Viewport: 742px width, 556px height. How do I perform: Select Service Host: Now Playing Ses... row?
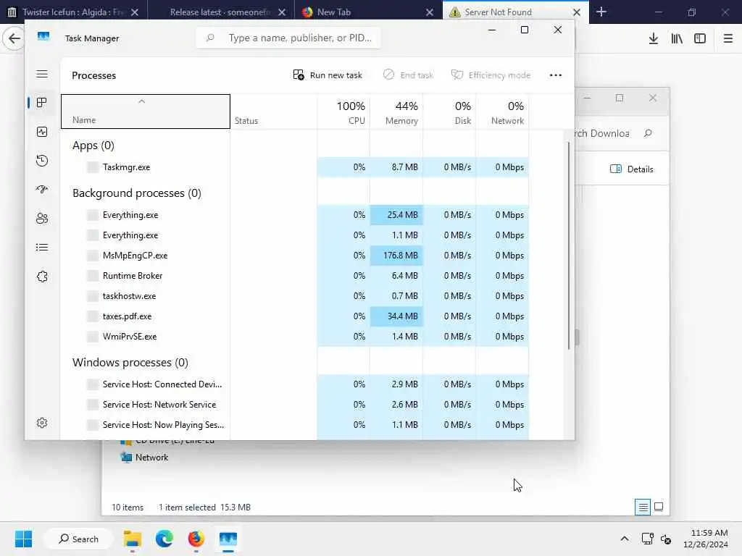295,426
